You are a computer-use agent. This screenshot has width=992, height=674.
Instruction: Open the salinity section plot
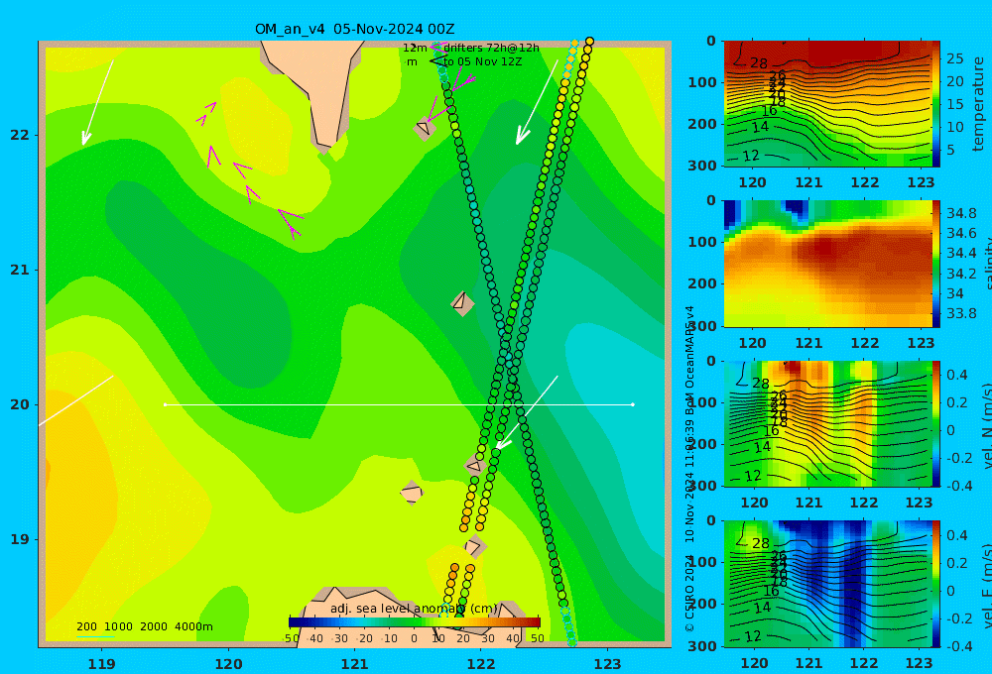tap(827, 264)
